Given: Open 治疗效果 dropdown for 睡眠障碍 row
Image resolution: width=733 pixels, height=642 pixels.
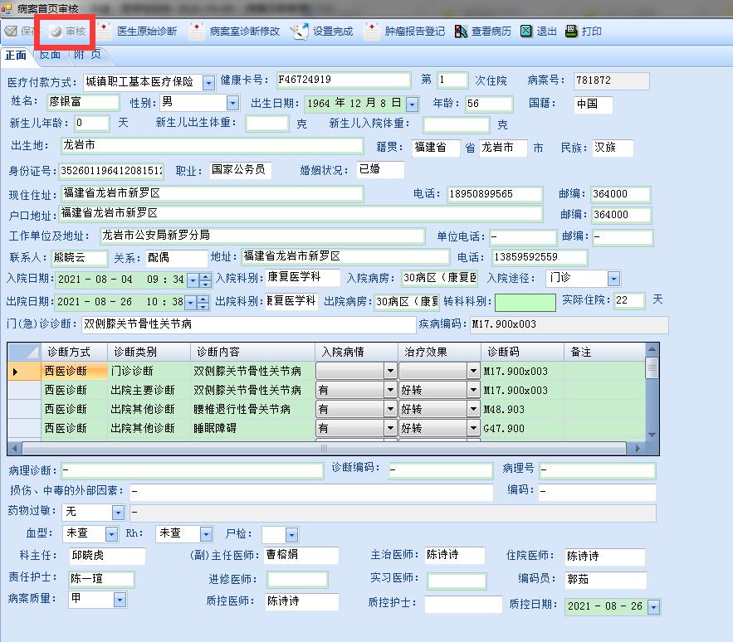Looking at the screenshot, I should 473,428.
